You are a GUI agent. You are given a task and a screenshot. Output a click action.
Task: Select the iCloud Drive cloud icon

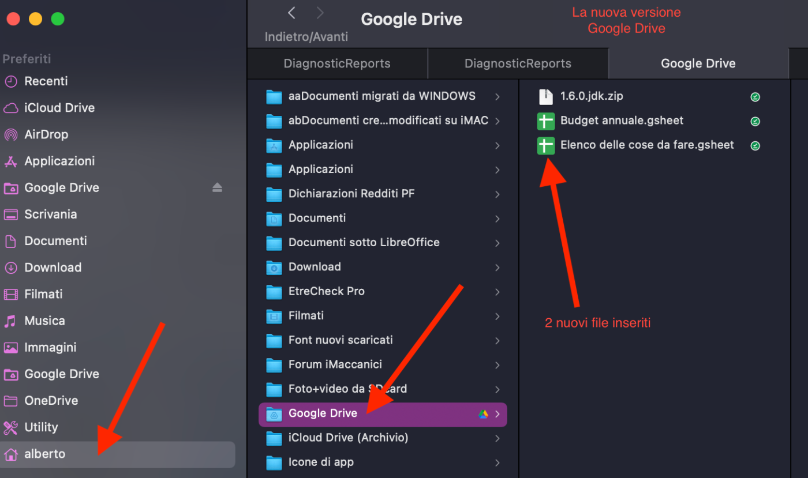(10, 108)
